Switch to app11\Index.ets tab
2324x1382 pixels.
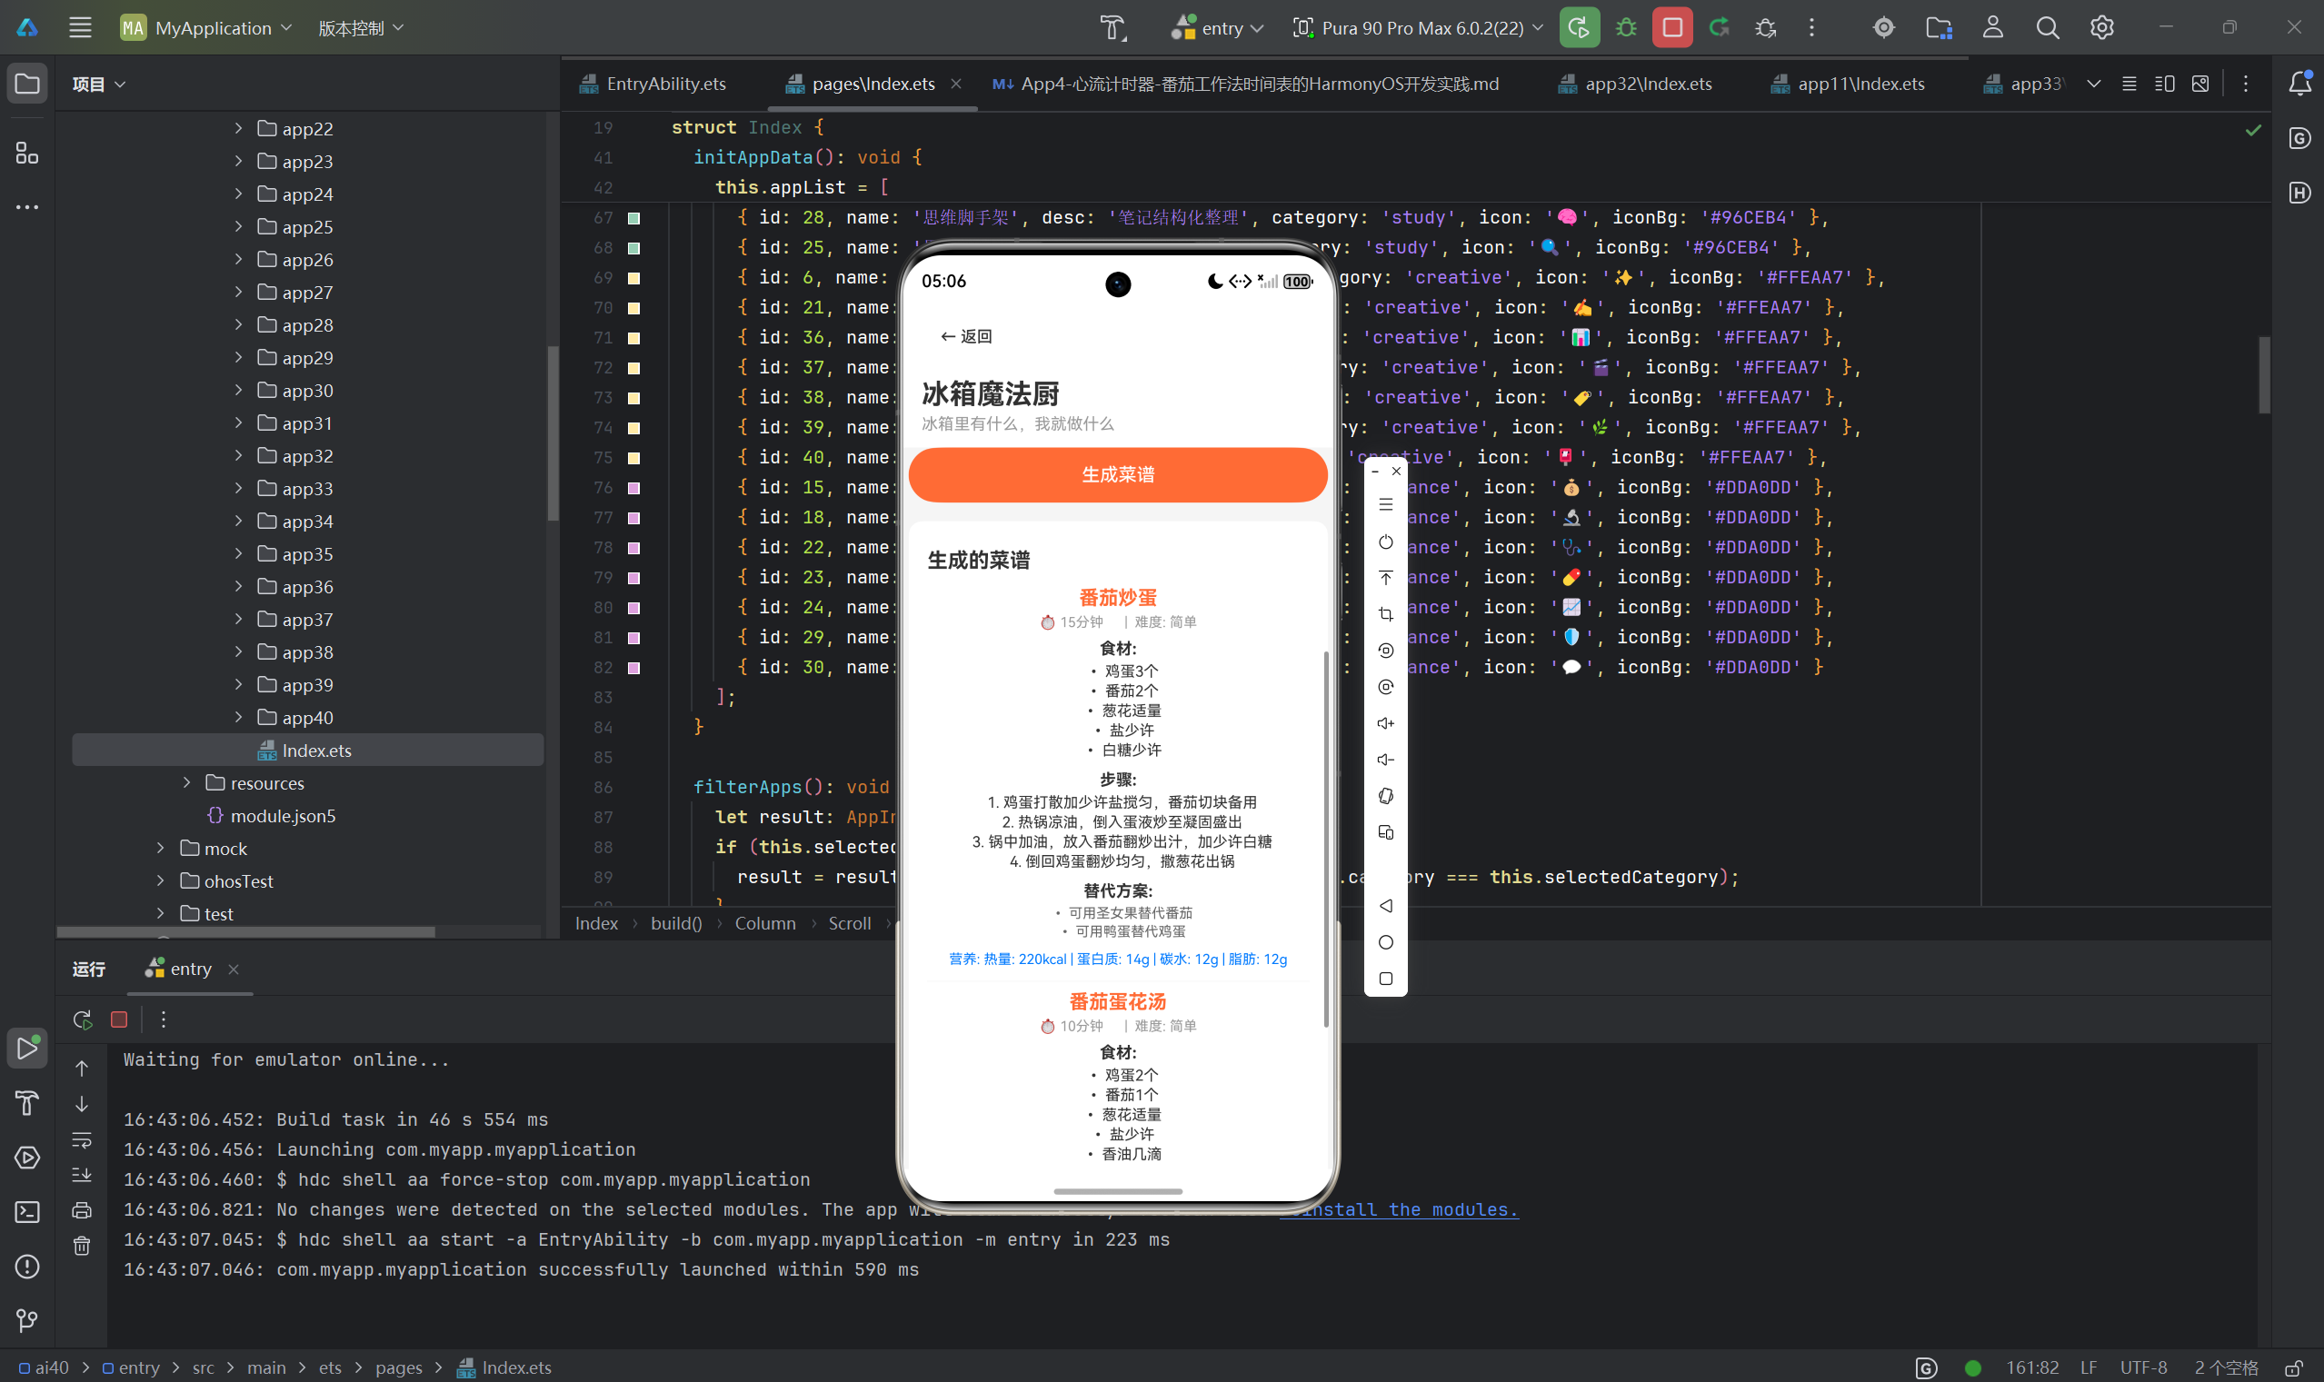[1848, 84]
